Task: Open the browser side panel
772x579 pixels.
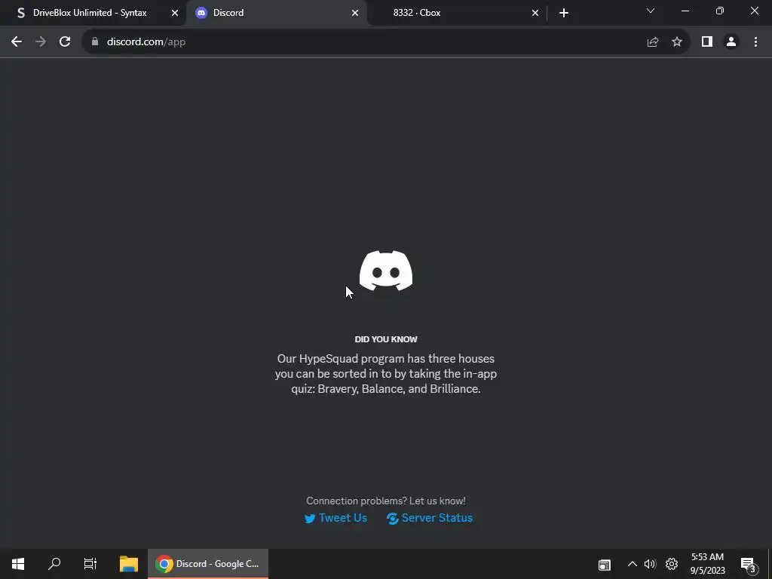Action: pos(707,42)
